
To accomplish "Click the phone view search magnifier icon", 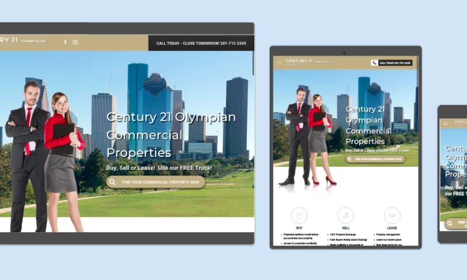I will coord(449,223).
